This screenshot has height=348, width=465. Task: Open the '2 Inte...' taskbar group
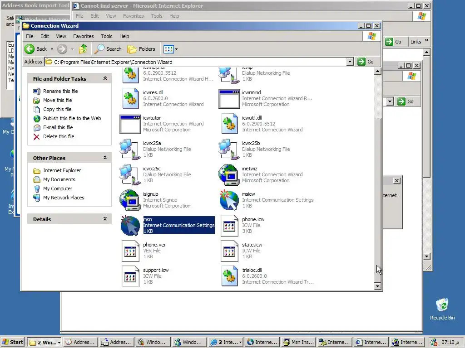coord(226,342)
